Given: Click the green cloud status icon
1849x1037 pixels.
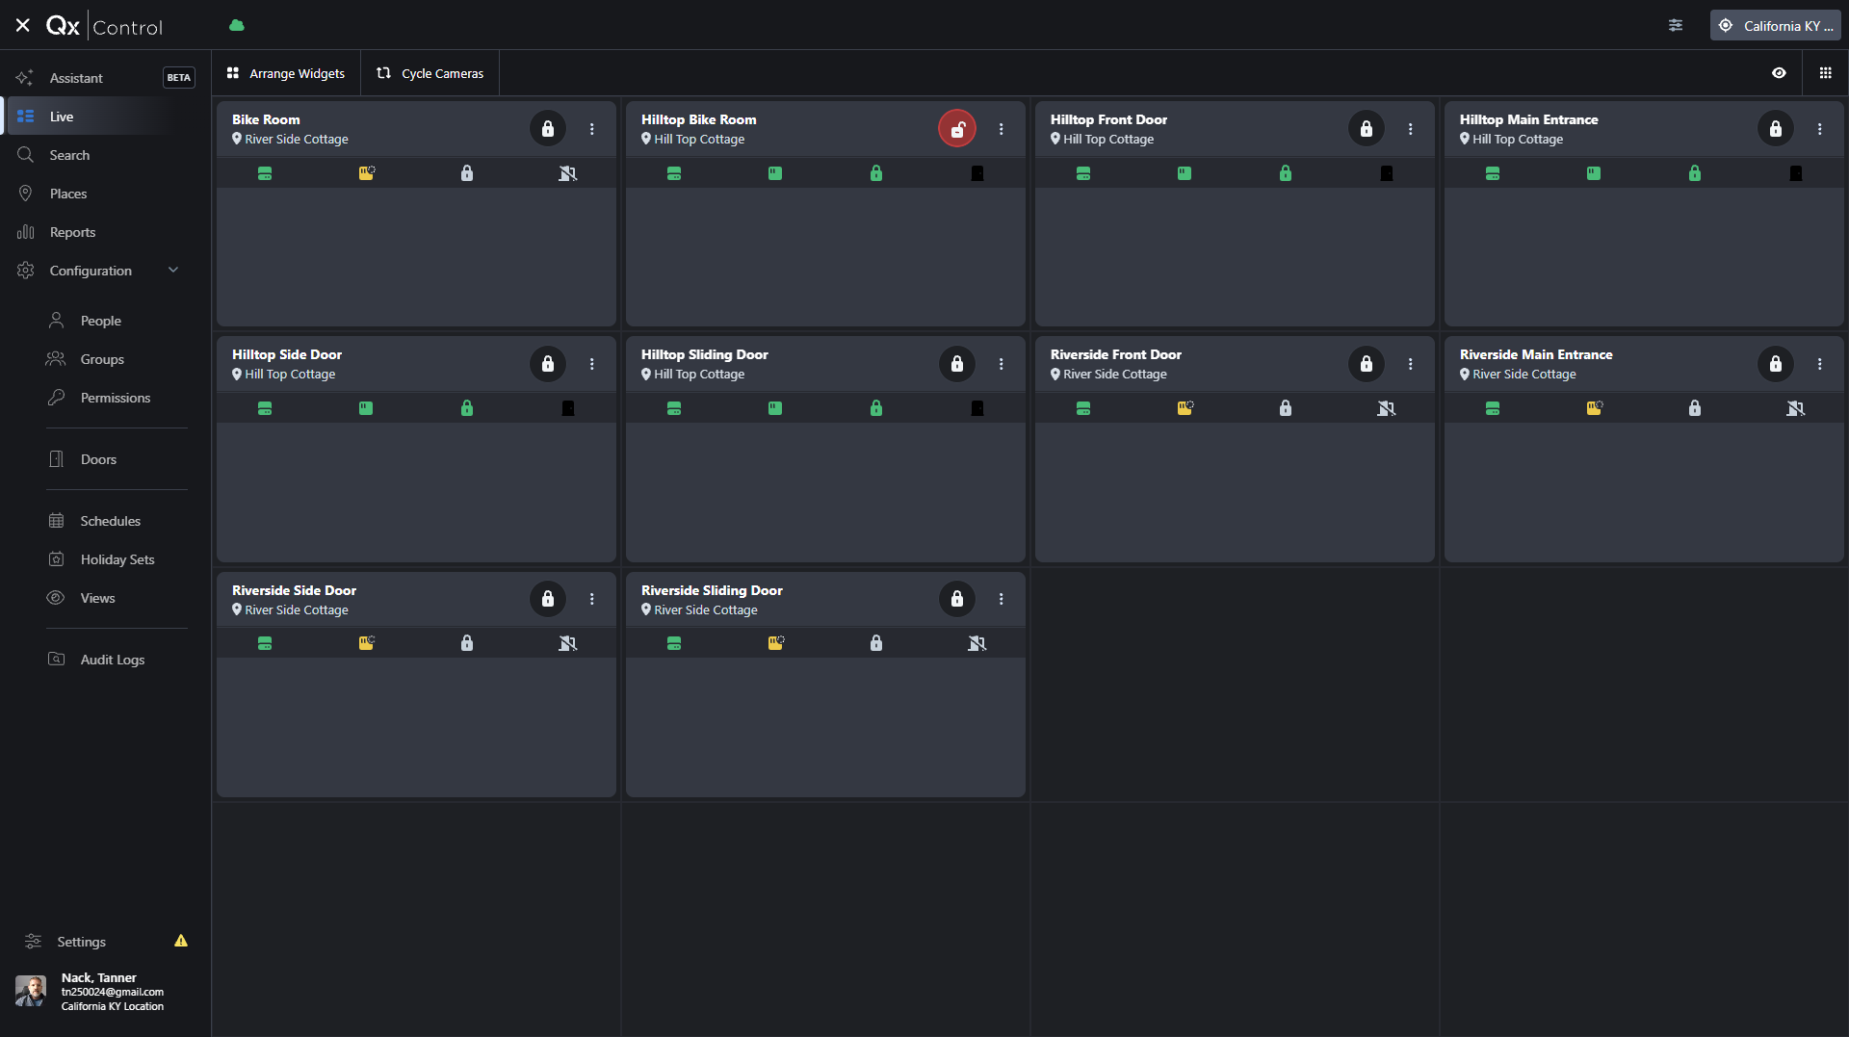Looking at the screenshot, I should tap(237, 26).
